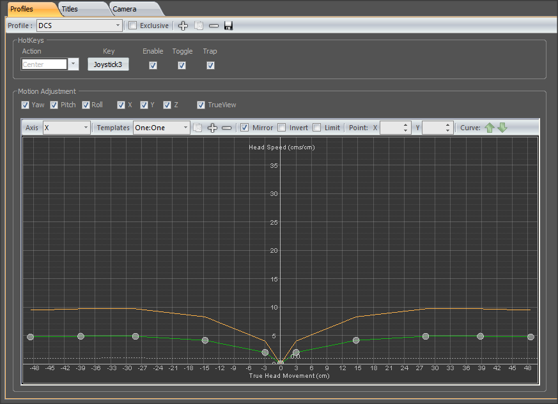Viewport: 558px width, 404px height.
Task: Open the Profile dropdown showing DCS
Action: pyautogui.click(x=79, y=26)
